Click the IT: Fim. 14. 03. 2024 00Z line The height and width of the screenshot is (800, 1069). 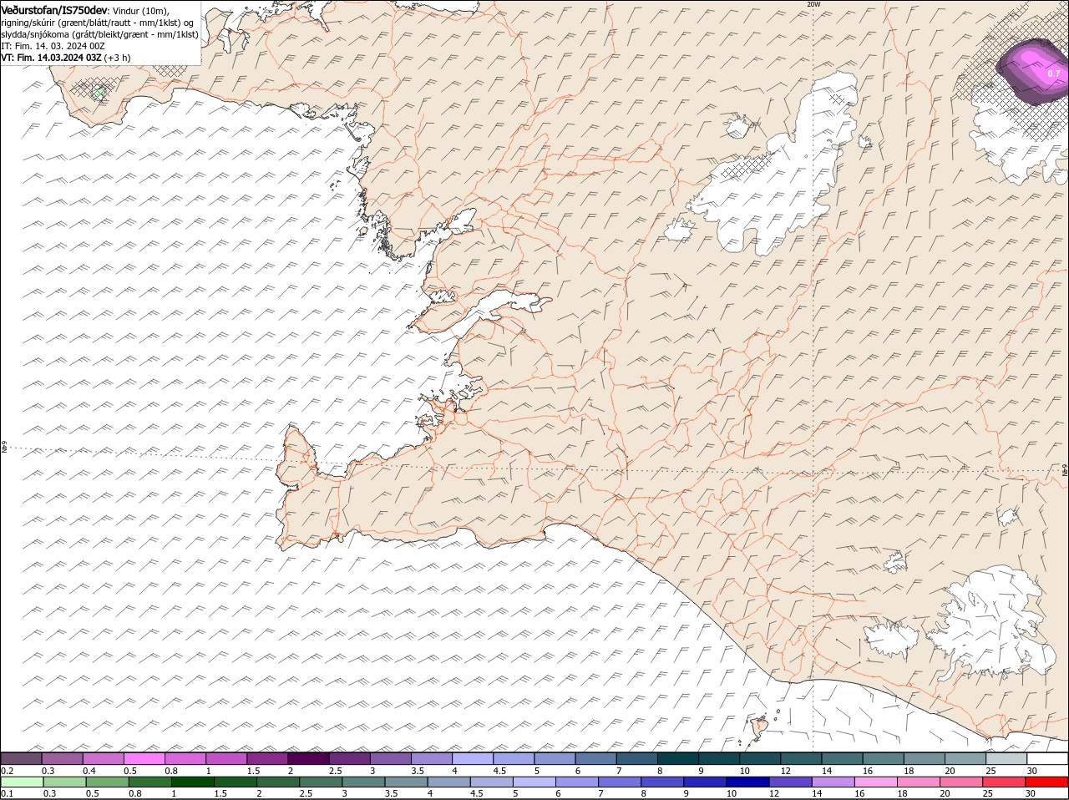(52, 46)
